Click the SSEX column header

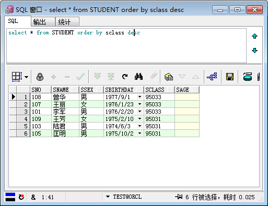[91, 90]
